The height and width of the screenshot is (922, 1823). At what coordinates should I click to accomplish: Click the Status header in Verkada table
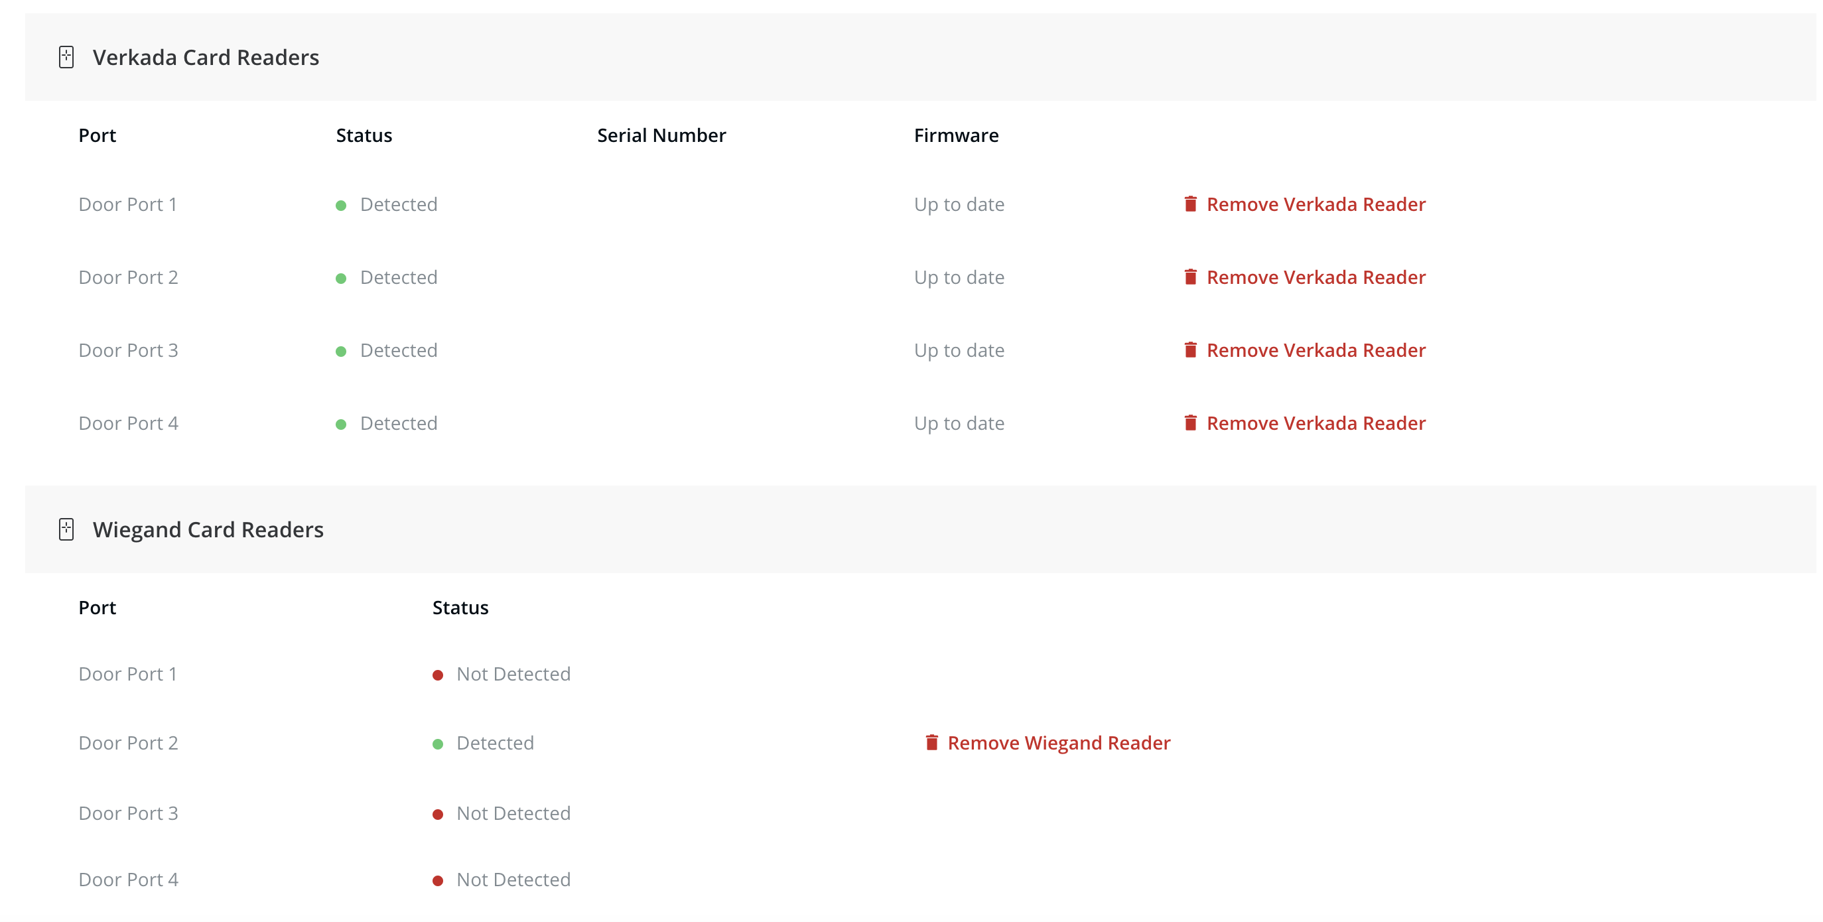[x=364, y=135]
